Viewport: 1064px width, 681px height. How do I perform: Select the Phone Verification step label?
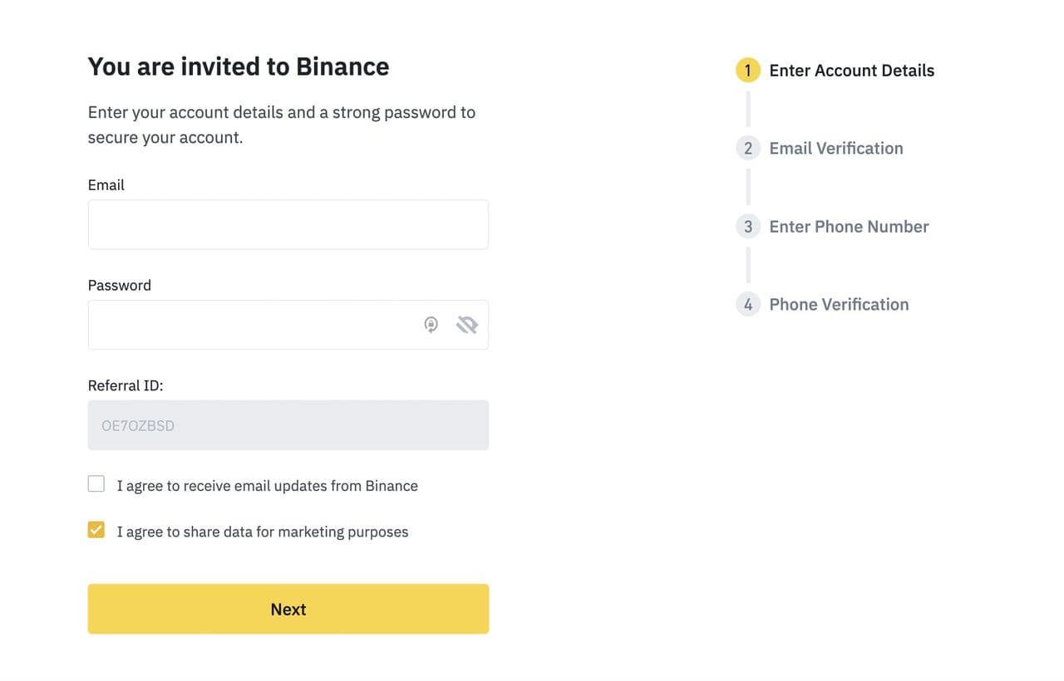point(839,305)
